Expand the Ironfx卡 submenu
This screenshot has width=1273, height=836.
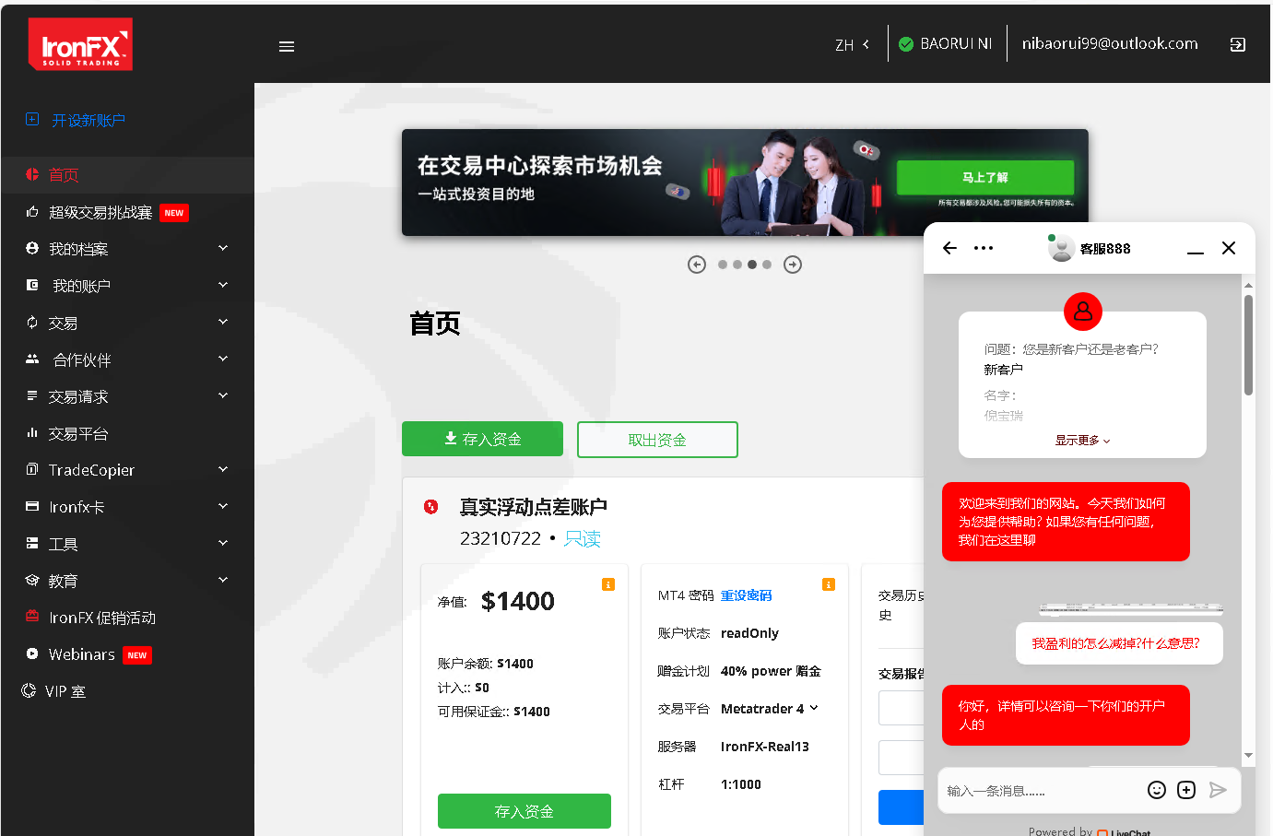[x=223, y=506]
